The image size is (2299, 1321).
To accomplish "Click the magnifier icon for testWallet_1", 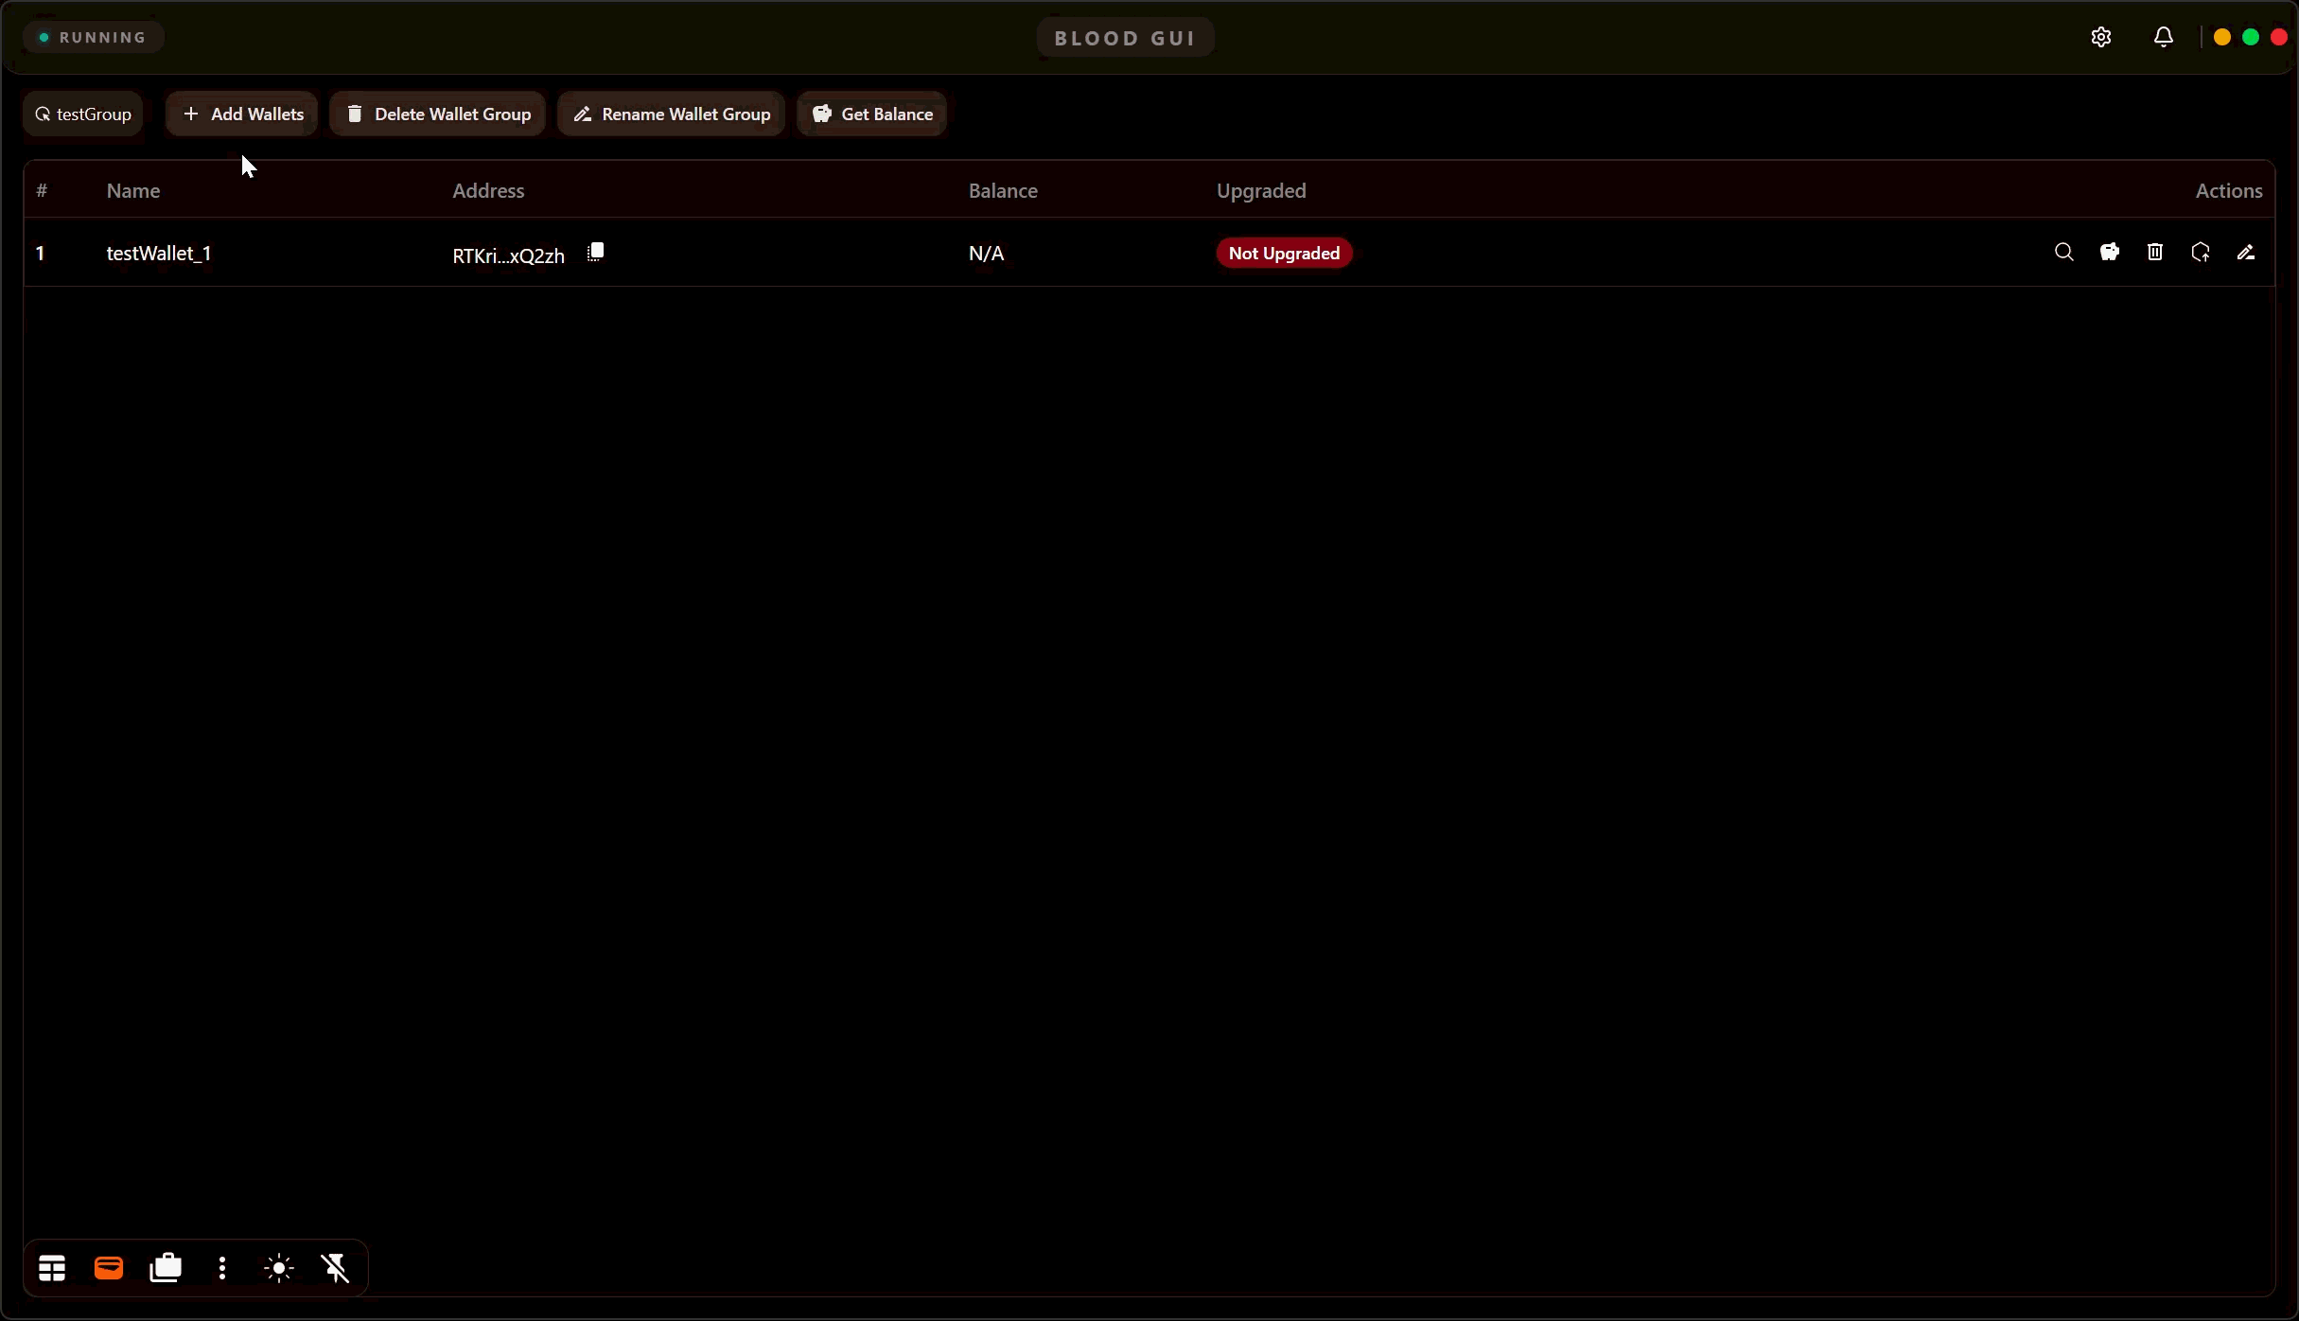I will (x=2063, y=253).
